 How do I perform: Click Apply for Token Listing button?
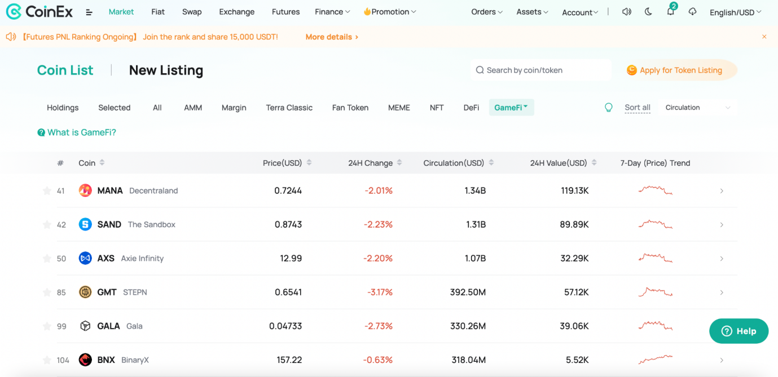tap(680, 70)
